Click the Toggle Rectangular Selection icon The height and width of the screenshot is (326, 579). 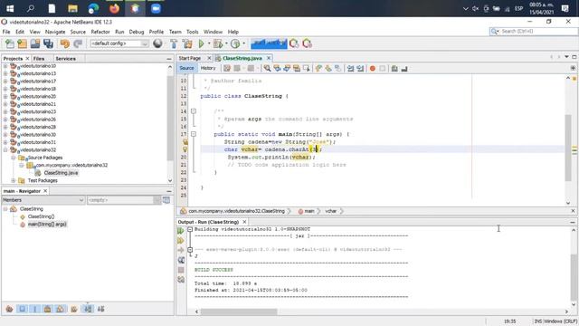click(x=306, y=69)
